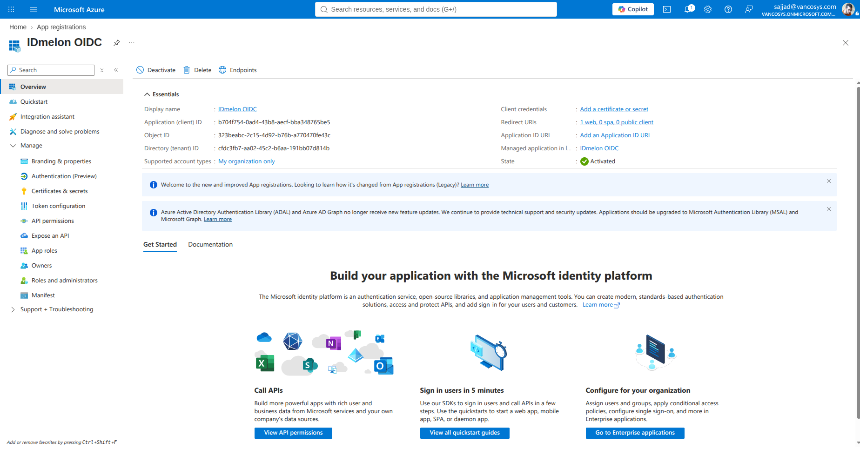The width and height of the screenshot is (860, 449).
Task: Open the Redirect URIs link
Action: [617, 122]
